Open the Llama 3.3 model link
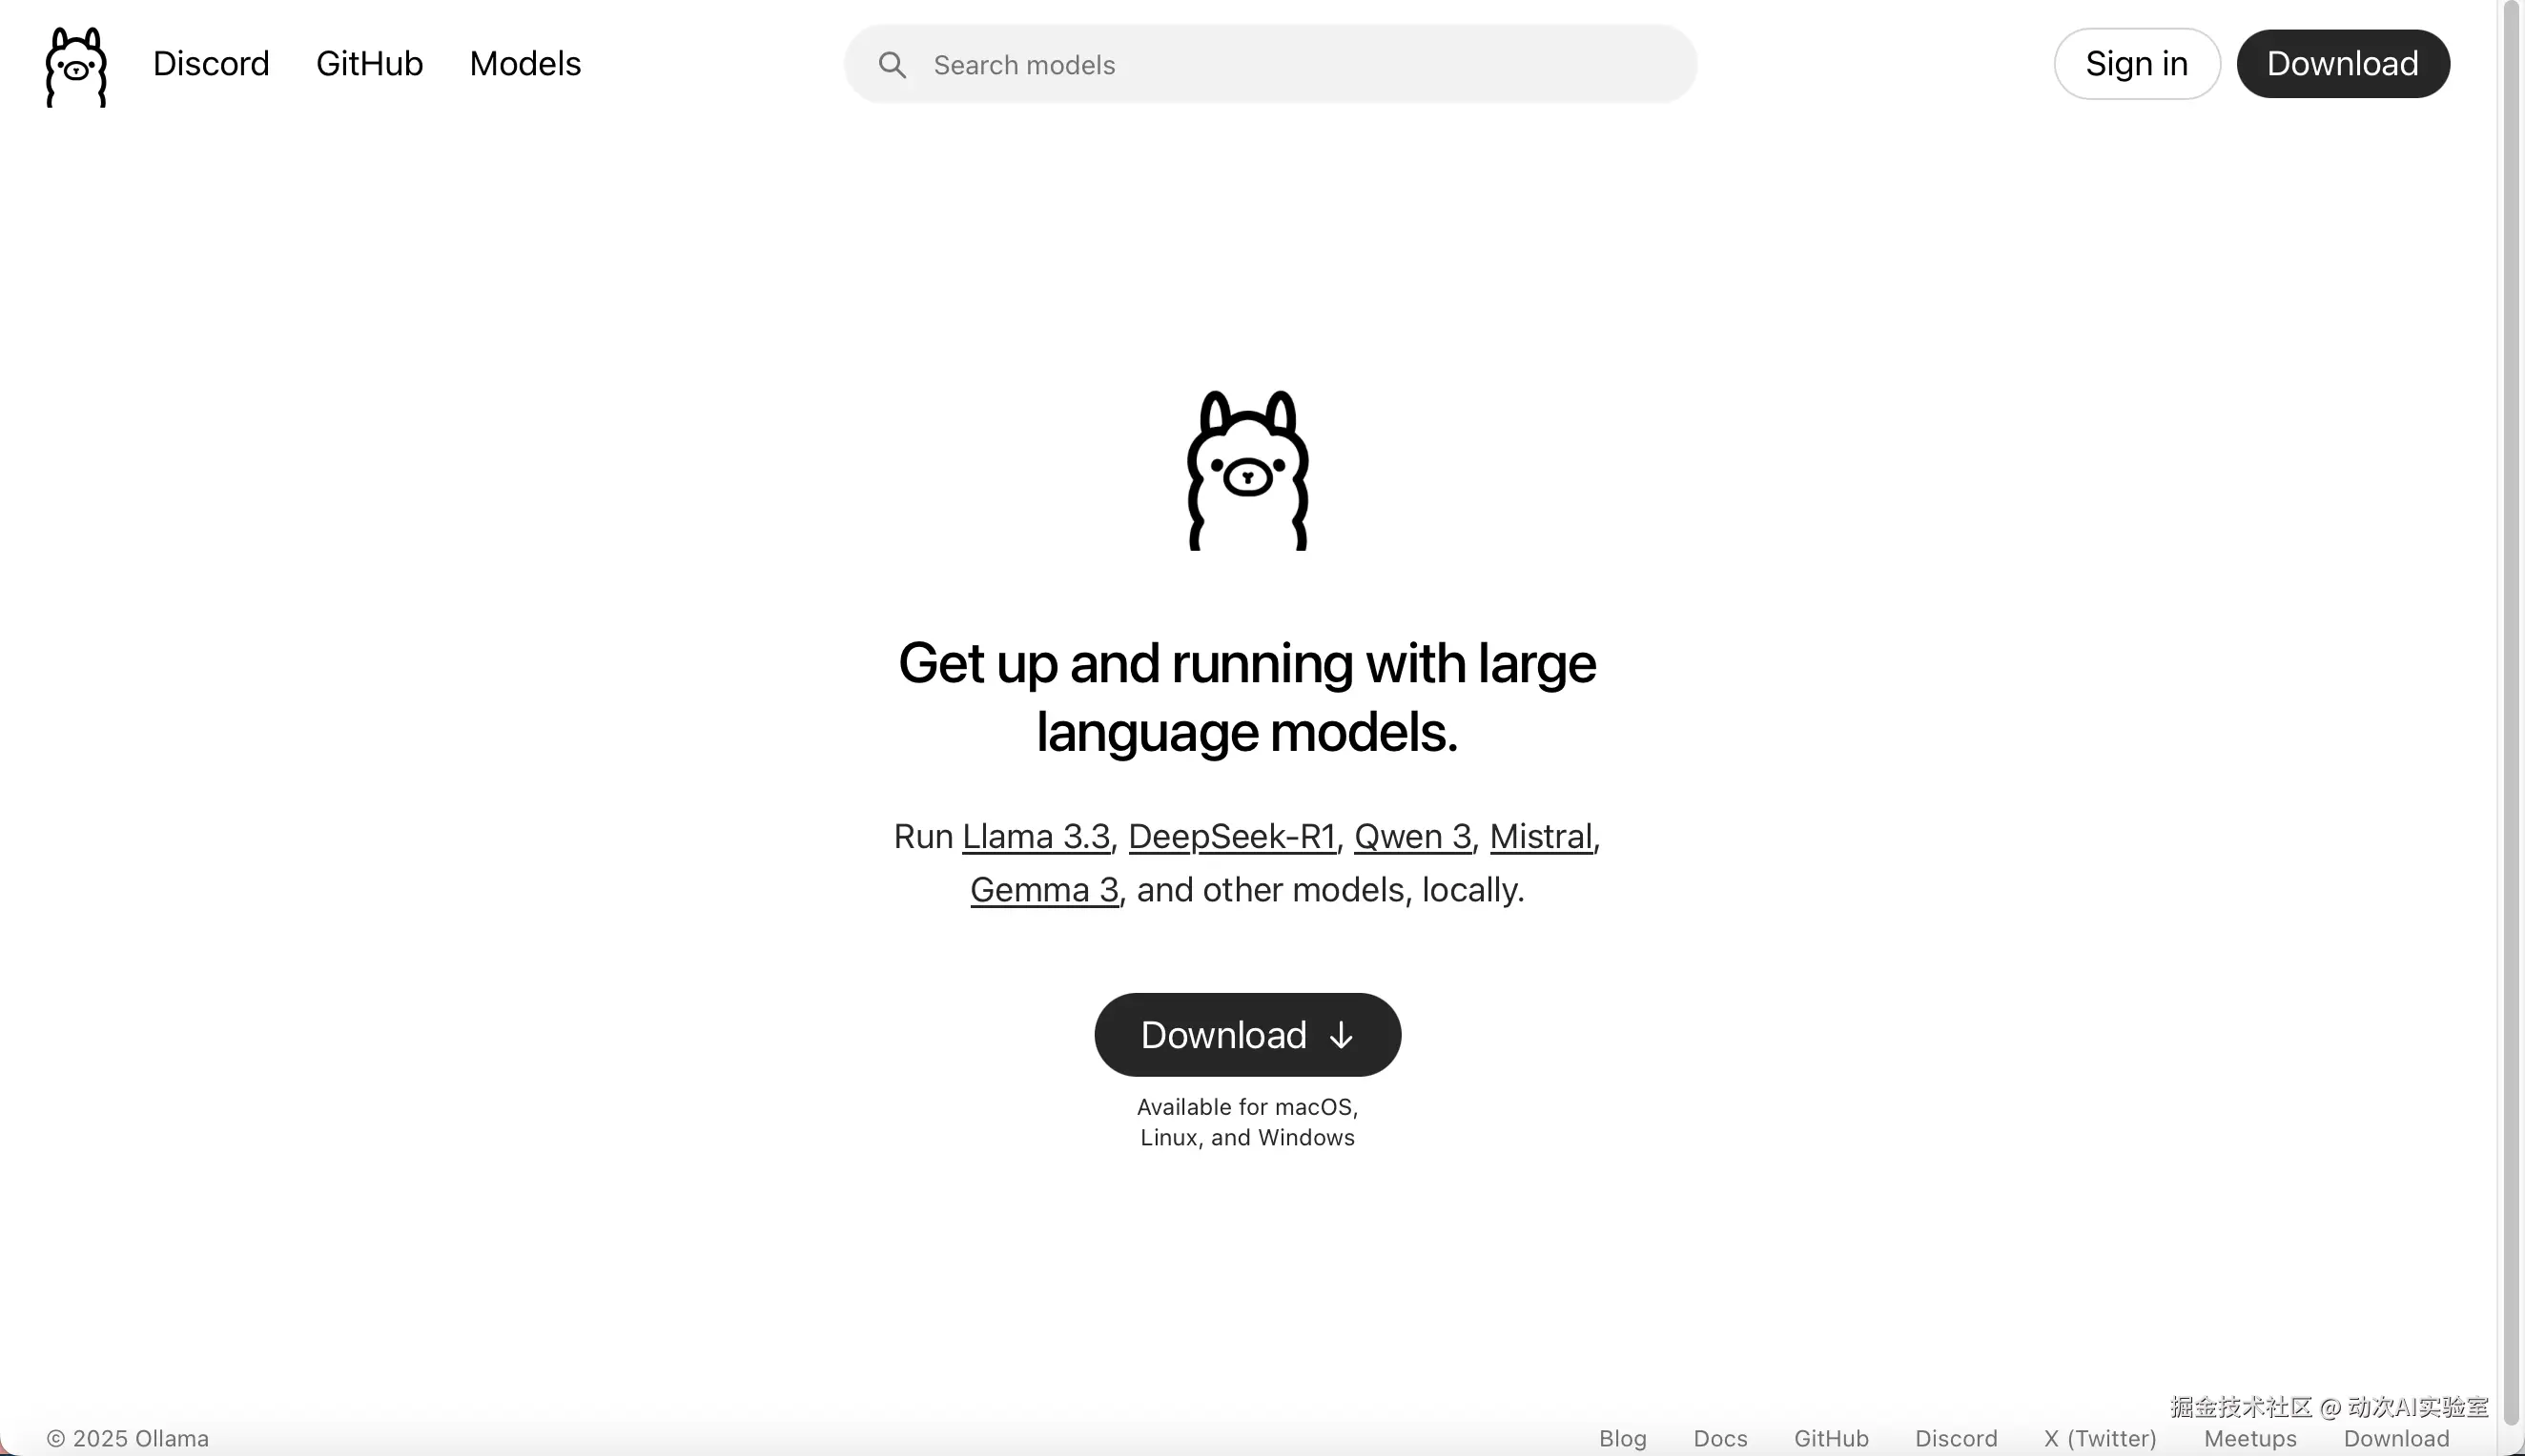 coord(1036,836)
